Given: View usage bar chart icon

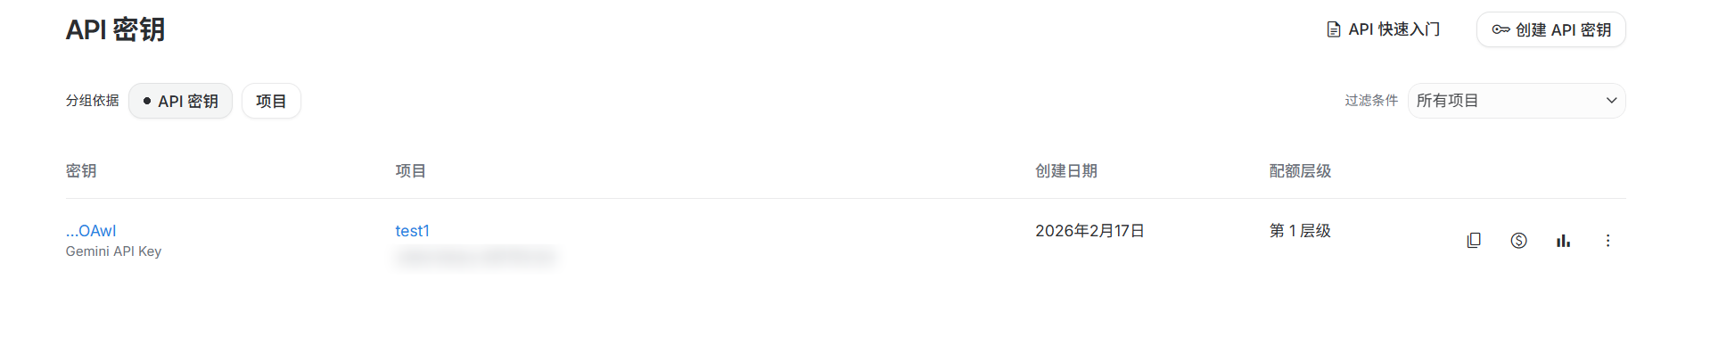Looking at the screenshot, I should pos(1563,241).
